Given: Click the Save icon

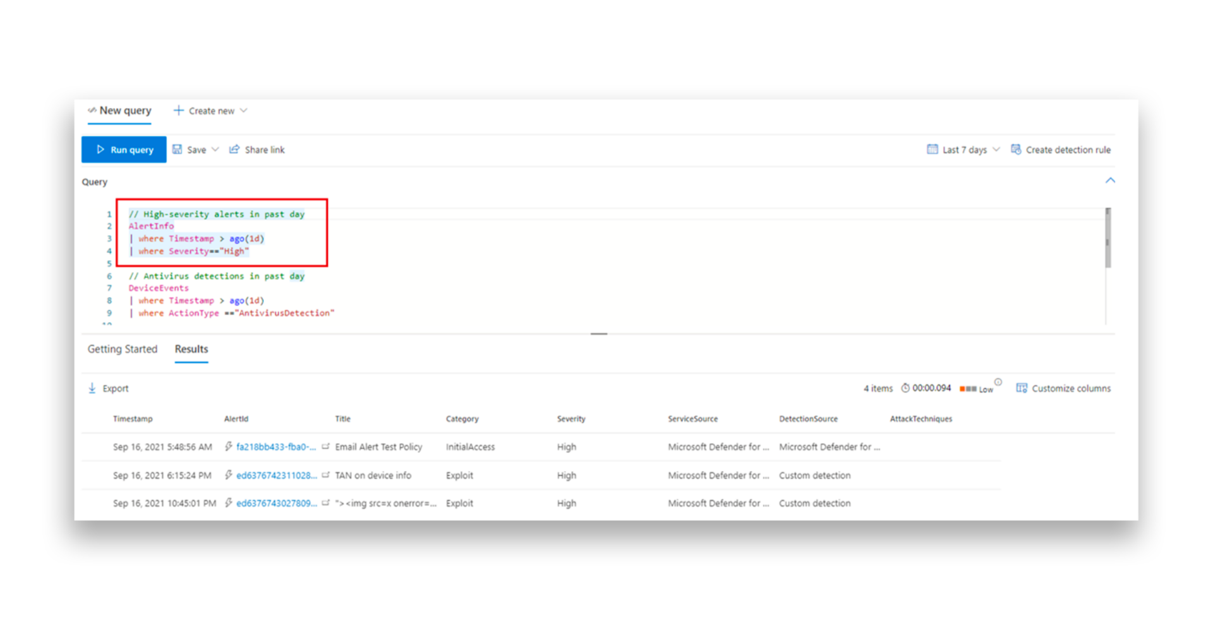Looking at the screenshot, I should [x=179, y=149].
